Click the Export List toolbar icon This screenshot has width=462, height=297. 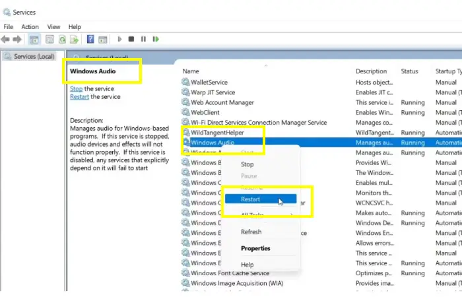74,39
